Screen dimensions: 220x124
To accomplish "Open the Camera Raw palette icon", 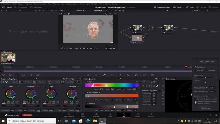I will coord(3,75).
